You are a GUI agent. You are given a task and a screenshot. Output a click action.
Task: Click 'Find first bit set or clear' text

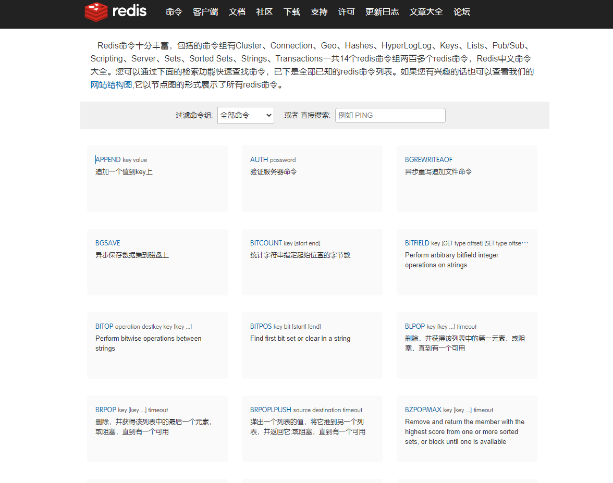(300, 339)
